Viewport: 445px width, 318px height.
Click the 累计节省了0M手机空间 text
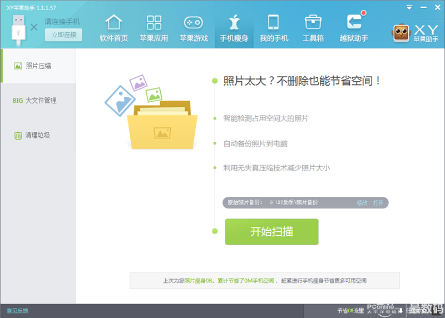246,281
